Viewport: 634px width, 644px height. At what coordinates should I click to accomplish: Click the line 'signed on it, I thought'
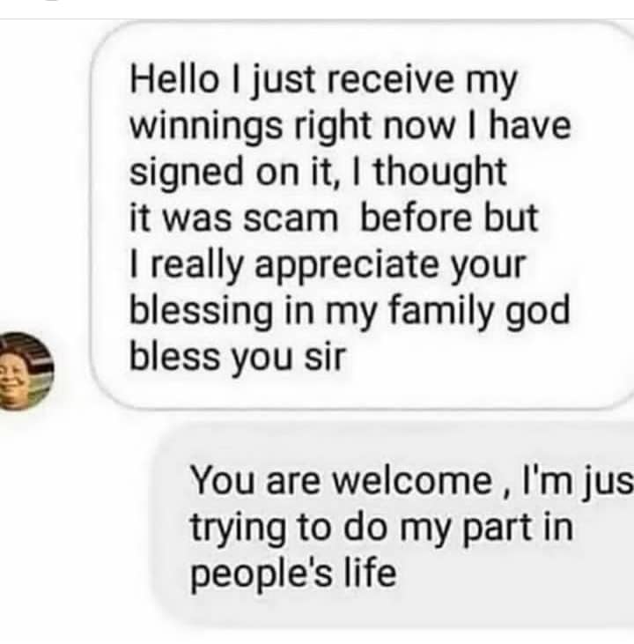(318, 172)
